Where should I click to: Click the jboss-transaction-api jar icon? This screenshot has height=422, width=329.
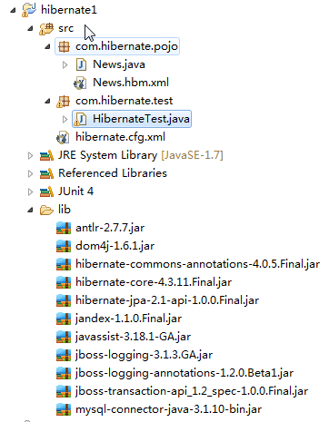[64, 391]
